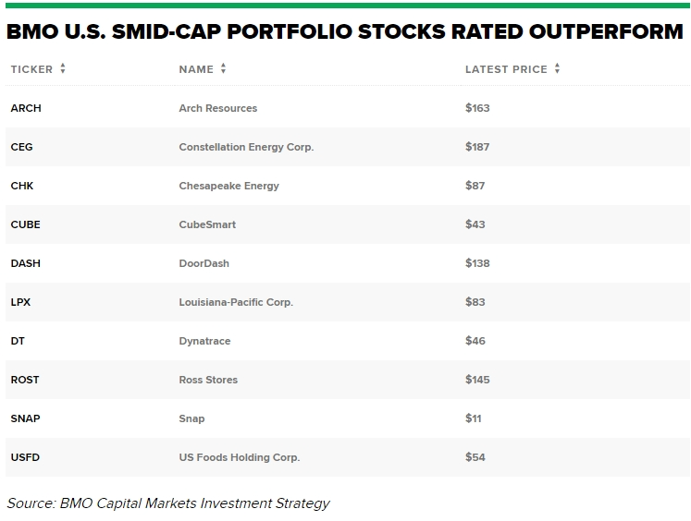
Task: Click the $163 price for Arch Resources
Action: pyautogui.click(x=477, y=108)
